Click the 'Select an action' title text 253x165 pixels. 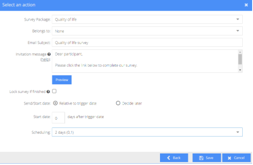pyautogui.click(x=19, y=5)
